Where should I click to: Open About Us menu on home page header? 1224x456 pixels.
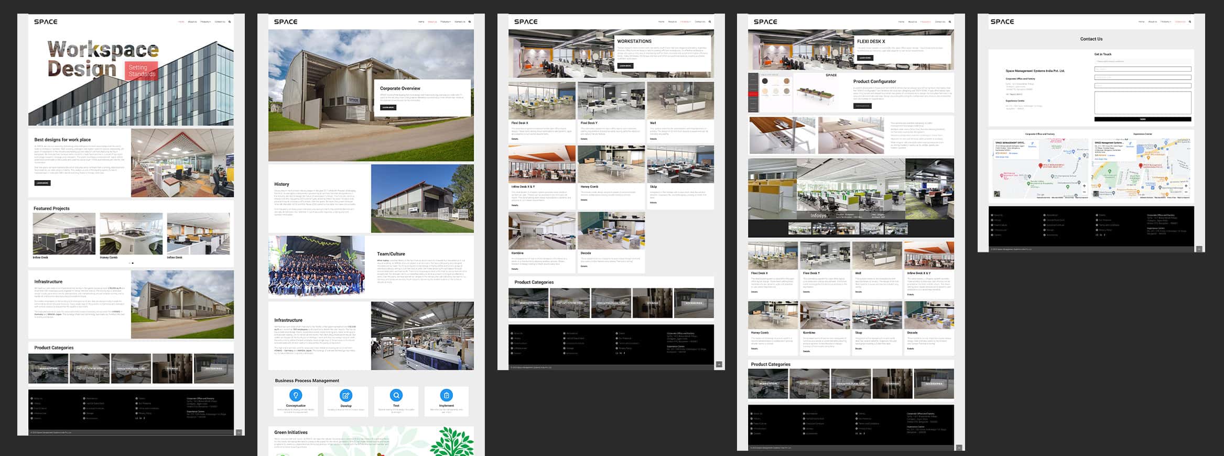[x=192, y=22]
